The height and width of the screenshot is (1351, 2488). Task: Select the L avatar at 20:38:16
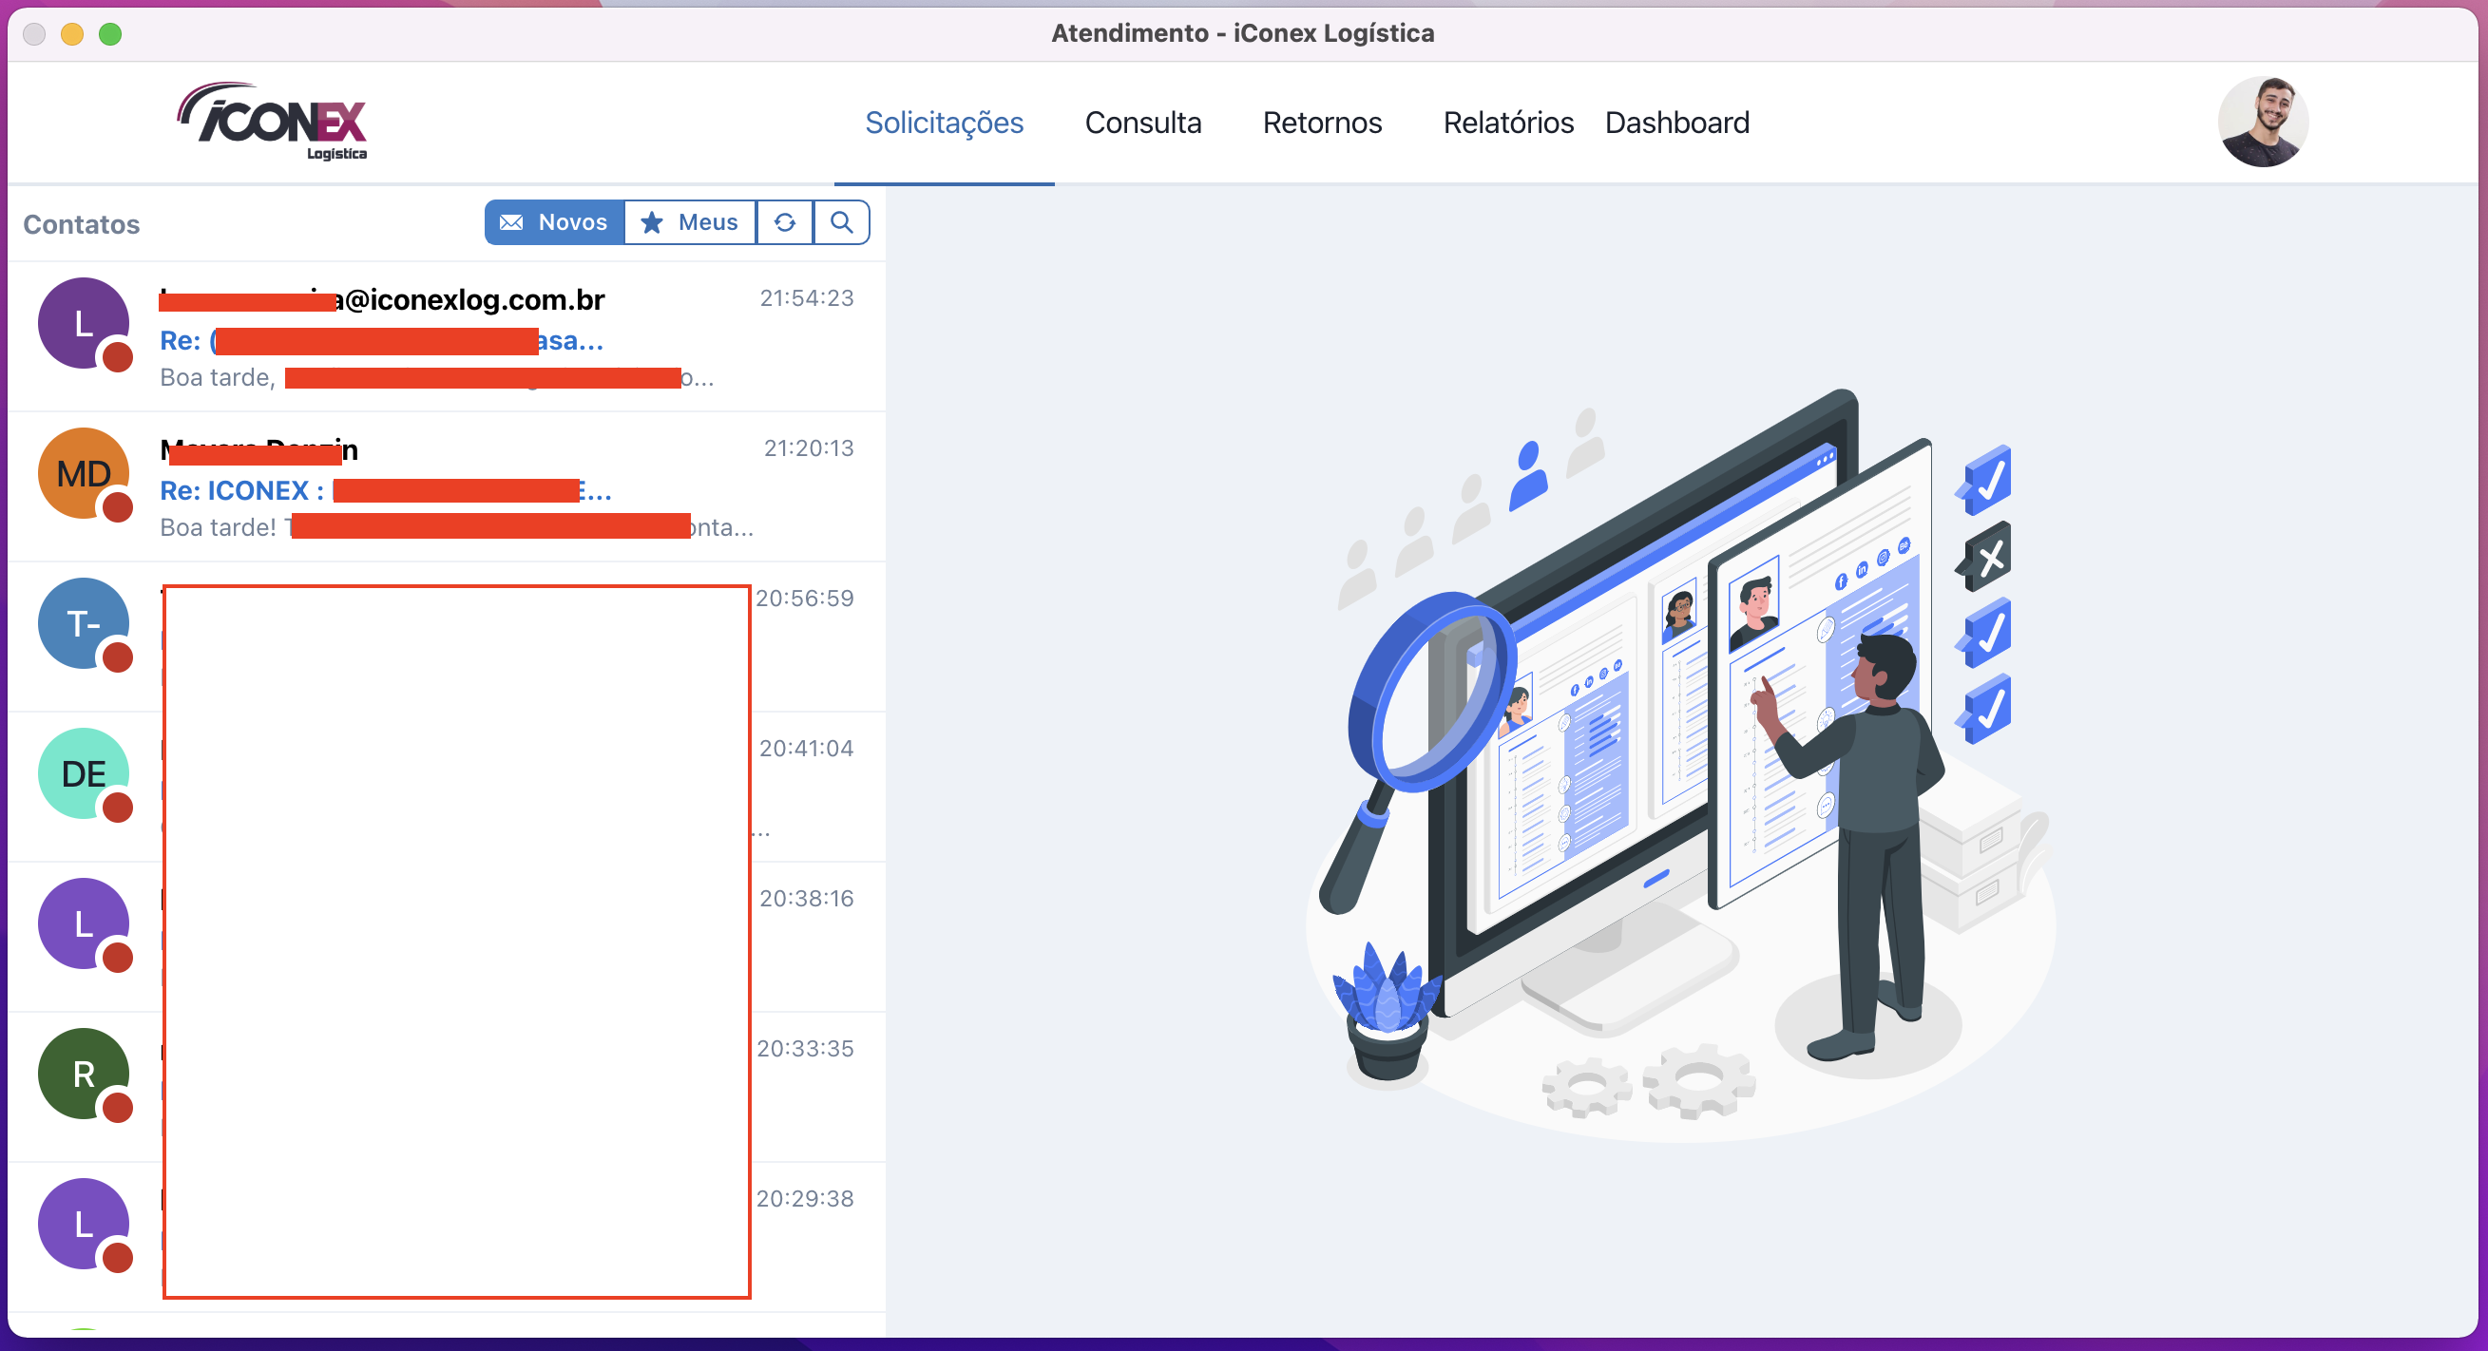(x=84, y=924)
